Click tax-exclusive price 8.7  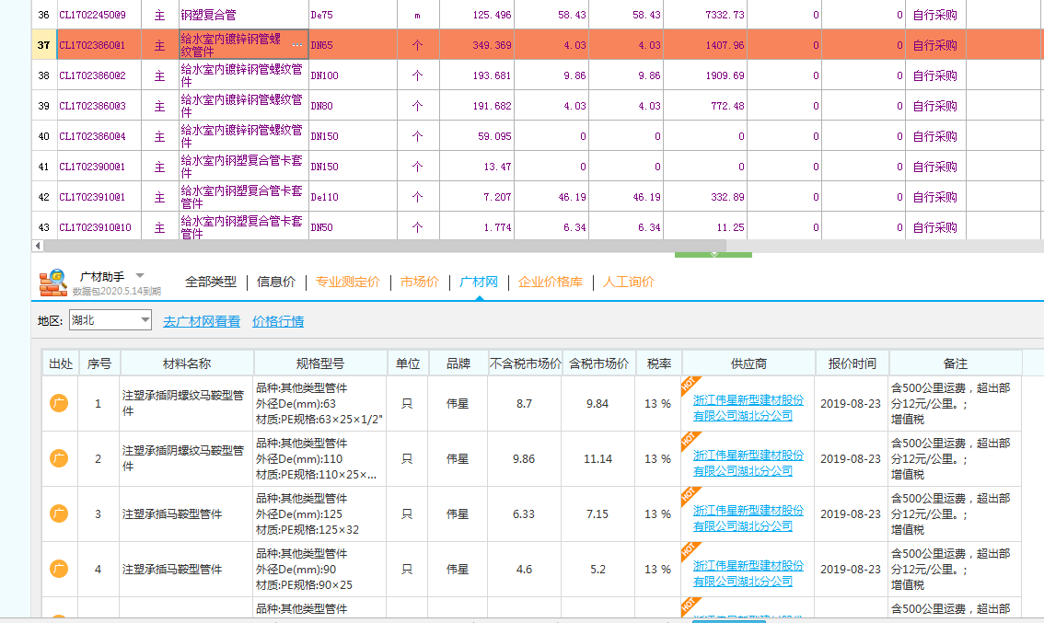tap(524, 403)
